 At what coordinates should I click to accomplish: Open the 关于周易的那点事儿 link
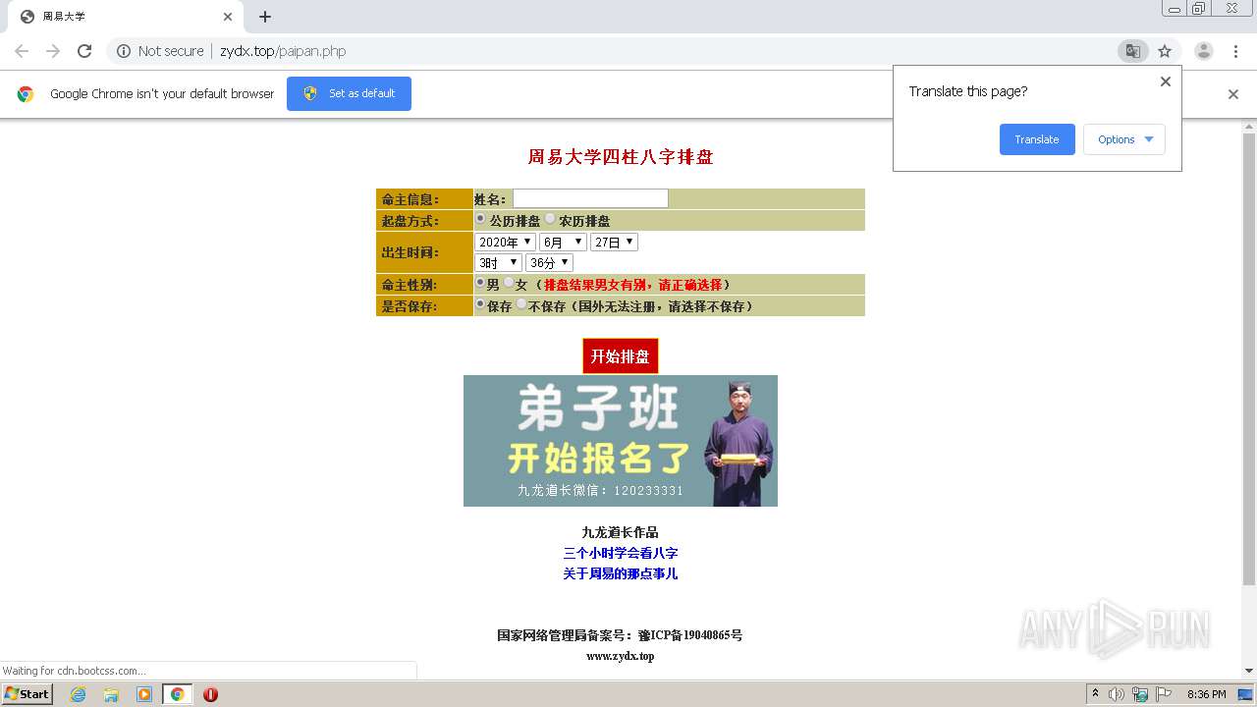(621, 573)
